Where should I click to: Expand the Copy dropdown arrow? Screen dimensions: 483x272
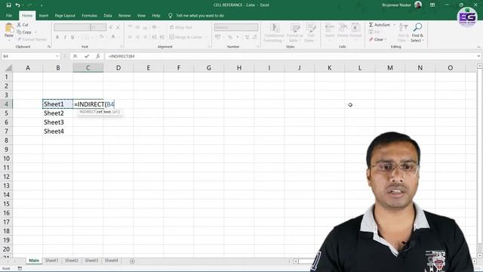pos(35,32)
